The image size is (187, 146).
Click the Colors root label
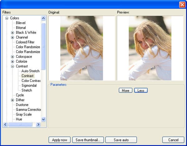[15, 18]
